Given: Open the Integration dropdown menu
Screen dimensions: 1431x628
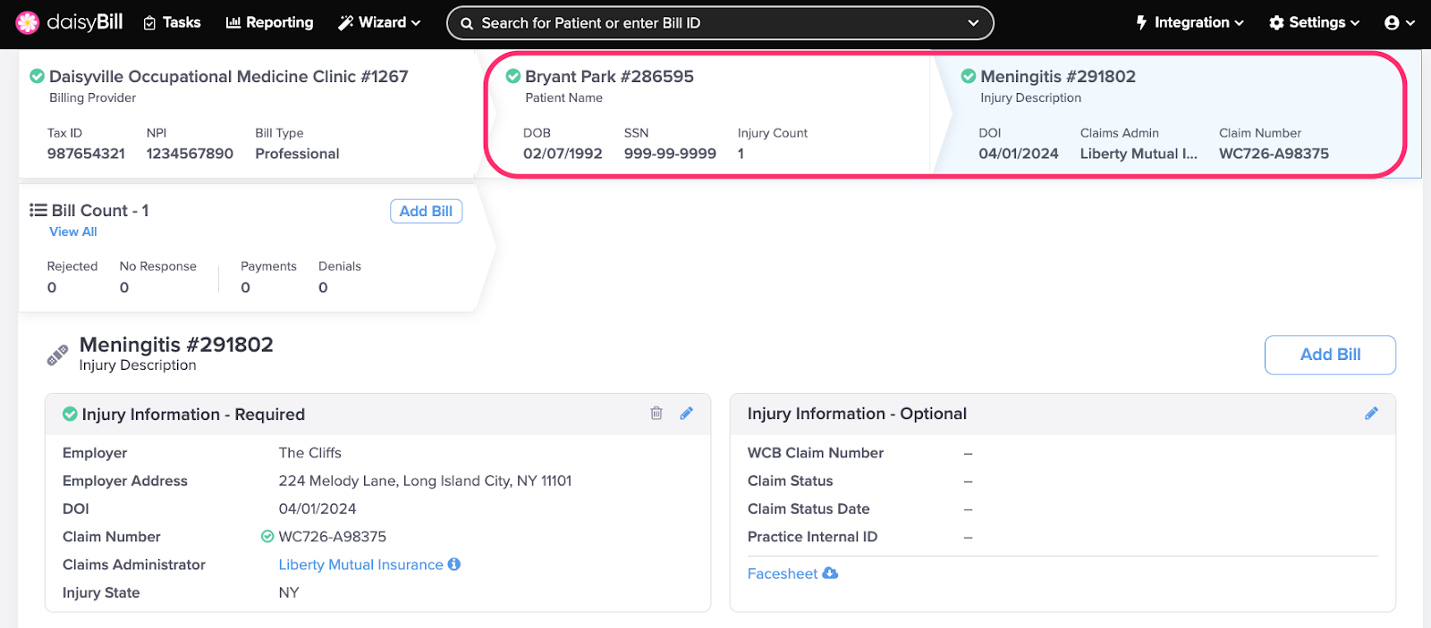Looking at the screenshot, I should [1190, 22].
